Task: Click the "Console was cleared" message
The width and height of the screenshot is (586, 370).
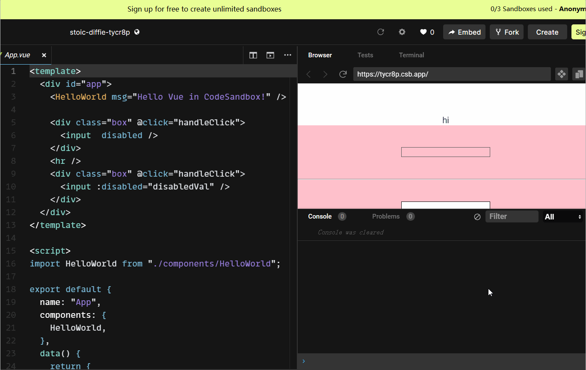Action: click(x=351, y=232)
